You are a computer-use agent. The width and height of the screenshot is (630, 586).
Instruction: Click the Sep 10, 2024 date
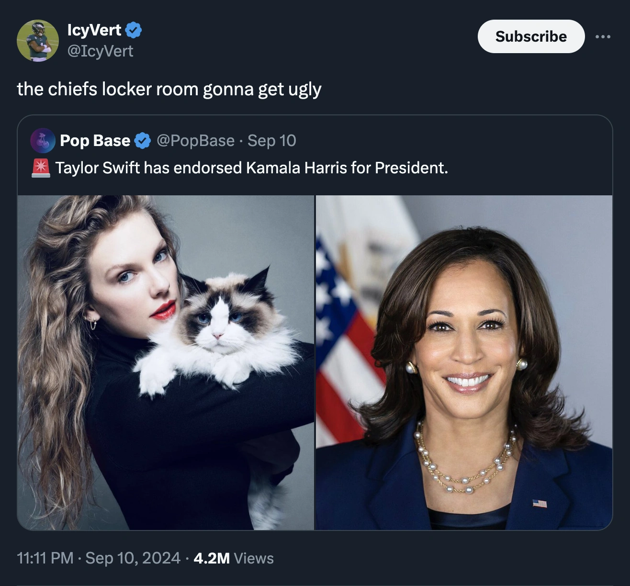click(x=133, y=559)
